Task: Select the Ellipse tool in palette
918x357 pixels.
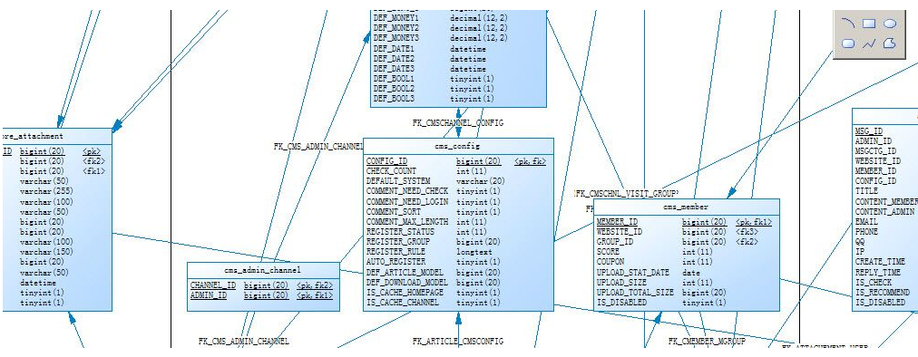Action: point(889,24)
